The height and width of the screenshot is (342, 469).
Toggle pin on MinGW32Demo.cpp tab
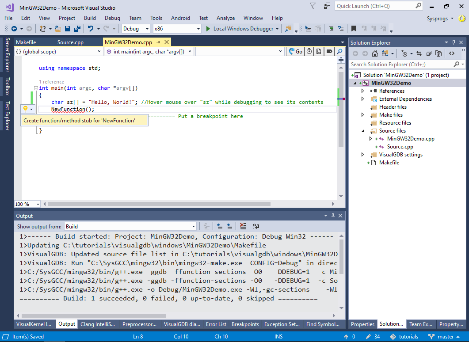[x=159, y=42]
